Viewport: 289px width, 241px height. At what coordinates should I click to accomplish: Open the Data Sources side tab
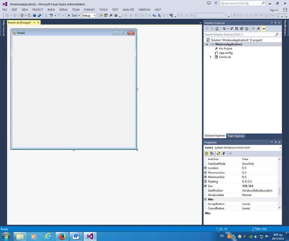point(3,28)
